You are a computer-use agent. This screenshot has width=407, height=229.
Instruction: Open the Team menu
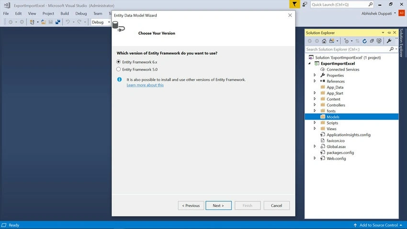(x=98, y=13)
